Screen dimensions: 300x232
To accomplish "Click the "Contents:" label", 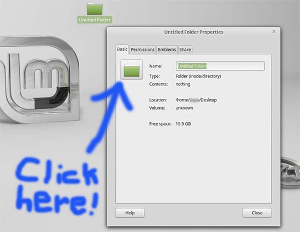I will 158,84.
